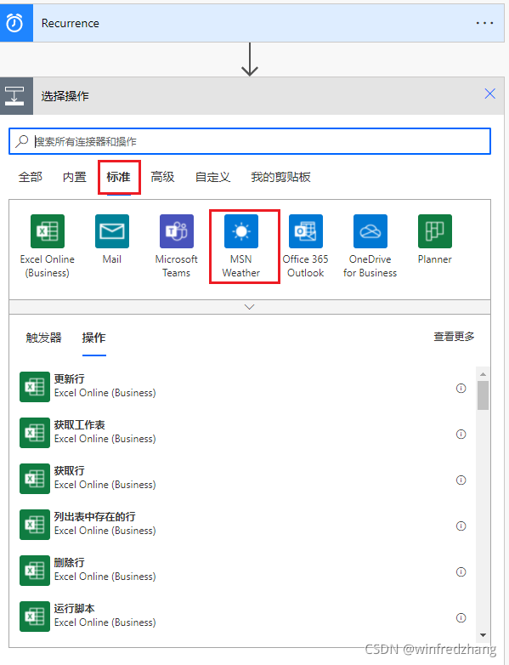The image size is (509, 665).
Task: Show info for the 列出表中存在的行 action
Action: click(461, 526)
